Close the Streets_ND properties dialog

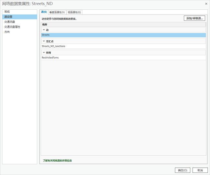tap(206, 4)
